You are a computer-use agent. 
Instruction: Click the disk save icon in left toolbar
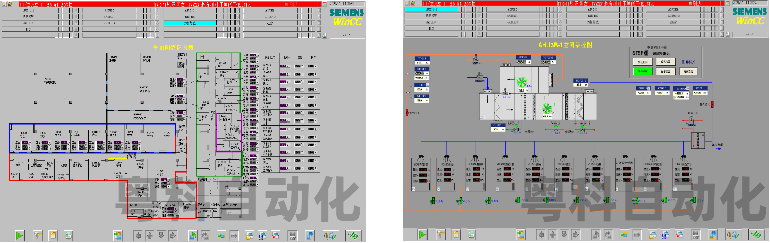point(293,235)
